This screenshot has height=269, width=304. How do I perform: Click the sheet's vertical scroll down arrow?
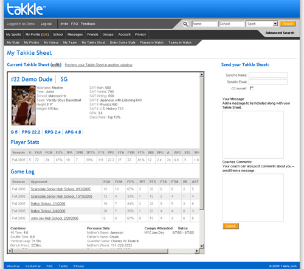click(202, 246)
